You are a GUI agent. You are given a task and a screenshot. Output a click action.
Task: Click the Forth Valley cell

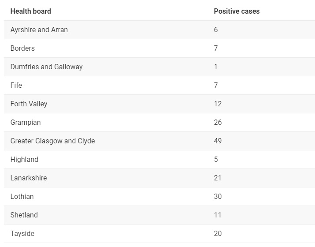(29, 104)
